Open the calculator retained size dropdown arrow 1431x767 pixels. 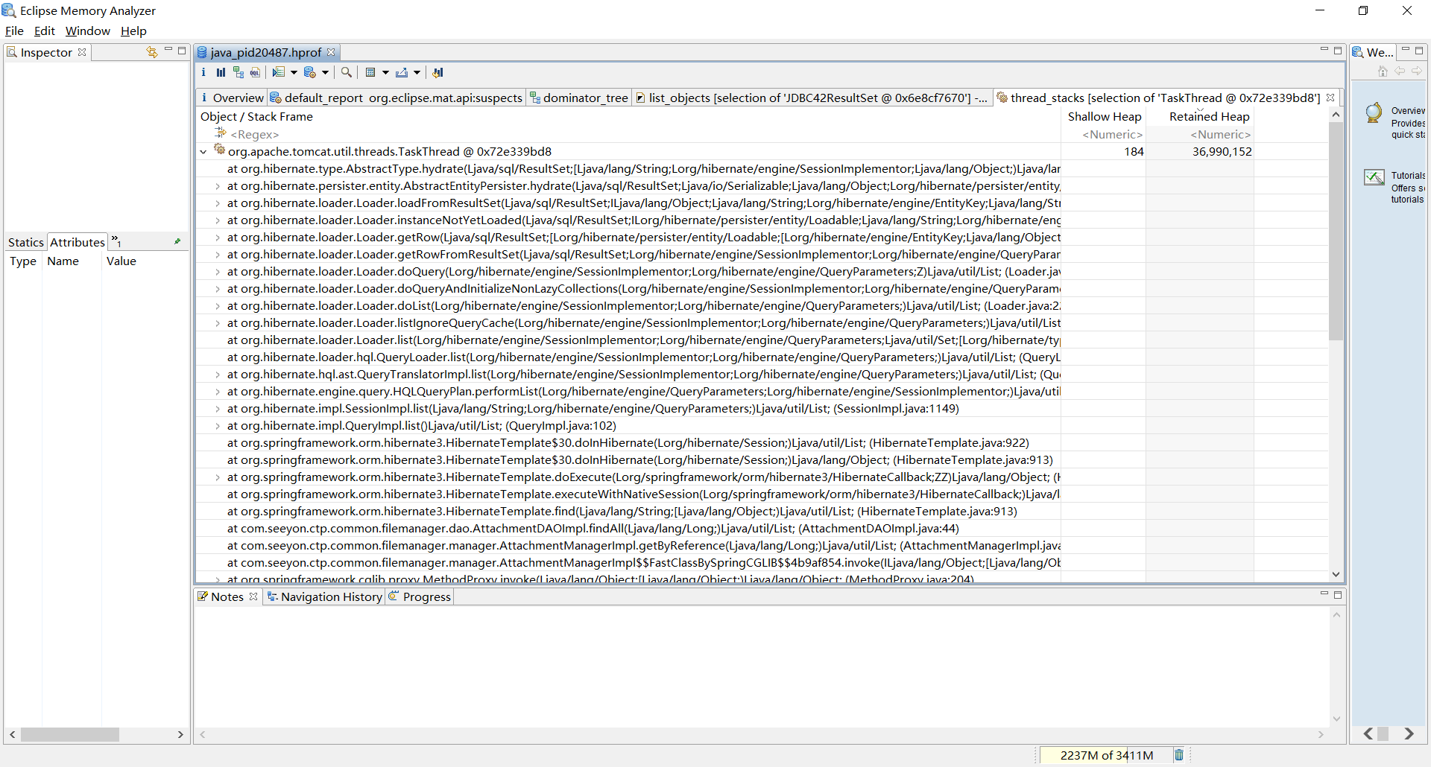click(x=385, y=72)
